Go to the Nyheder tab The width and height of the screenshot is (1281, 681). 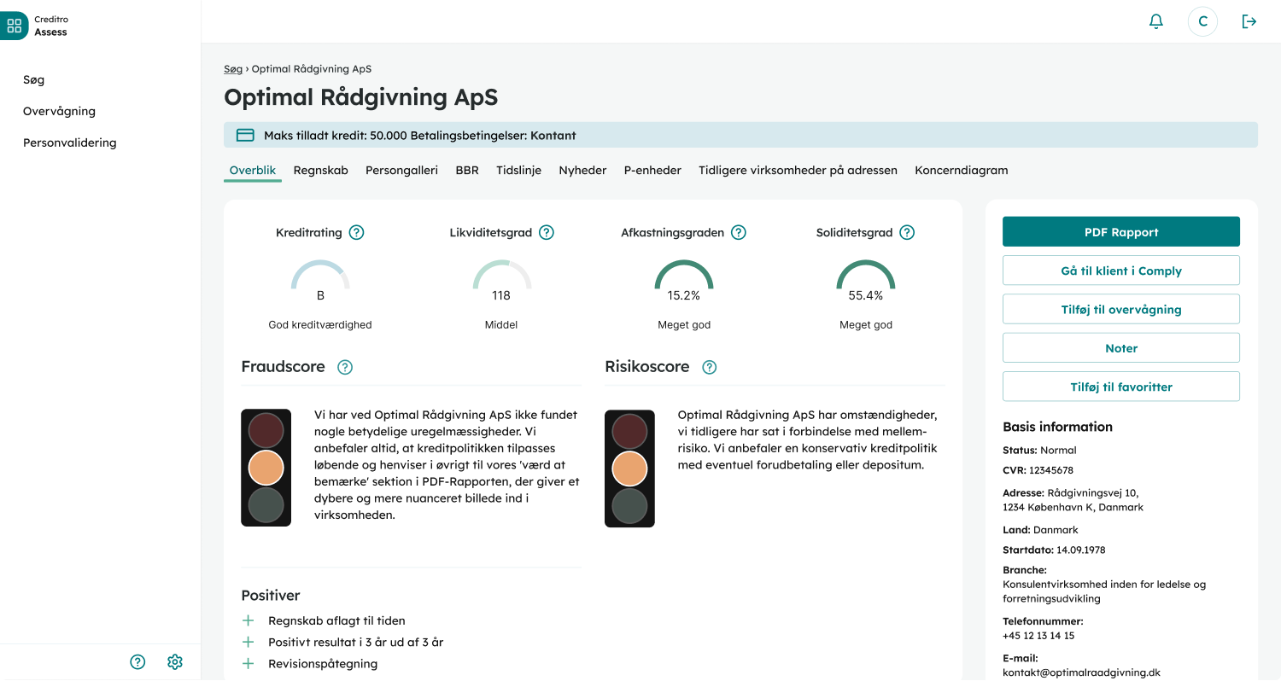pos(582,170)
